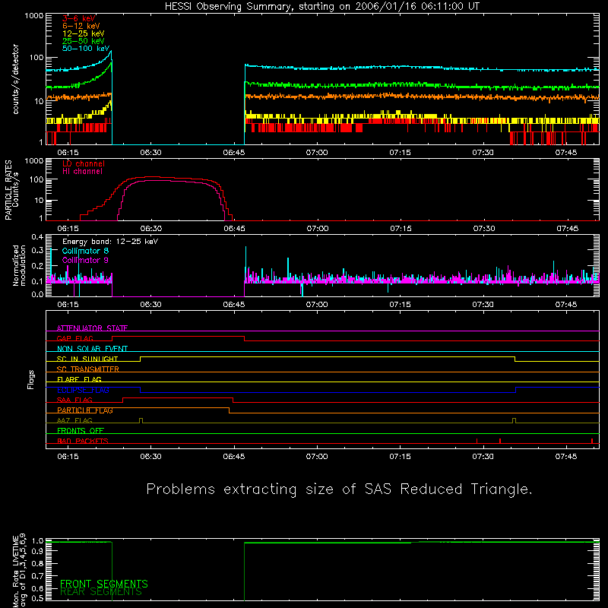This screenshot has height=608, width=608.
Task: Click the AAZ FLAG pulse near 06:28
Action: pyautogui.click(x=141, y=421)
